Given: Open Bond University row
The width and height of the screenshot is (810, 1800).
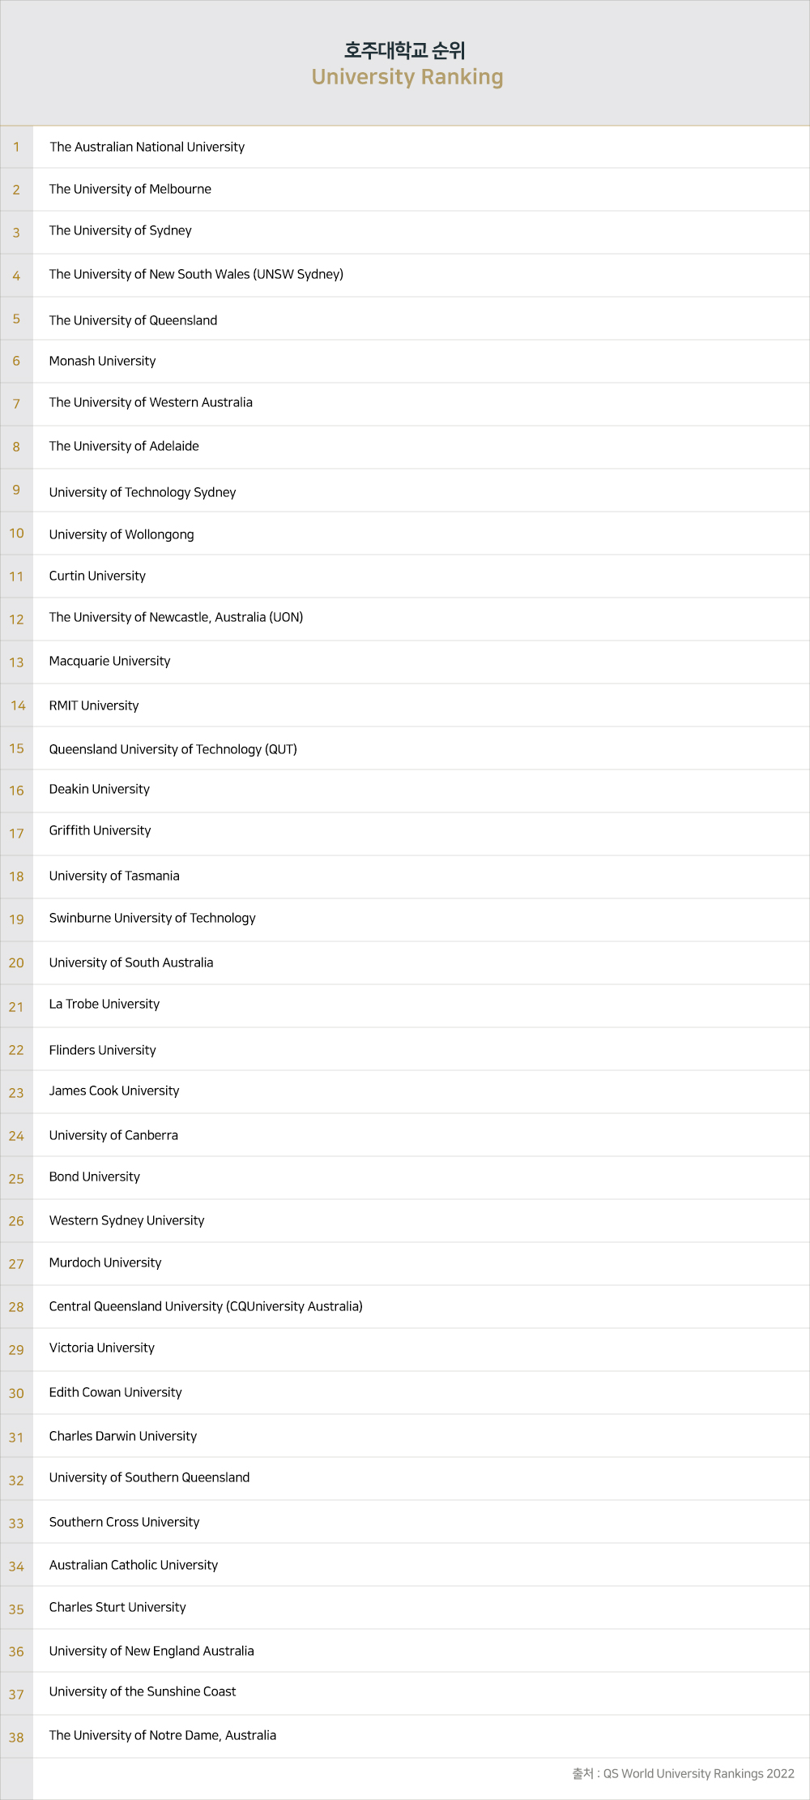Looking at the screenshot, I should (94, 1176).
